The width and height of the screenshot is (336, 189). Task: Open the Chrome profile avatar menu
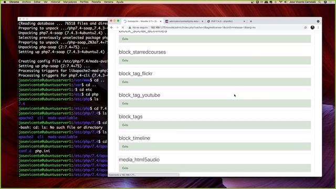[312, 27]
